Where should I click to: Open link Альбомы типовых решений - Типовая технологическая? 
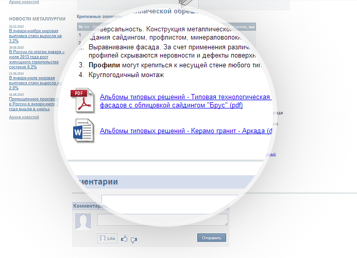point(185,101)
